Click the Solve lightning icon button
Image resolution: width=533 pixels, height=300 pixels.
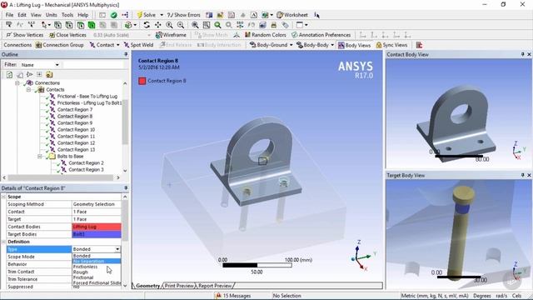coord(147,15)
